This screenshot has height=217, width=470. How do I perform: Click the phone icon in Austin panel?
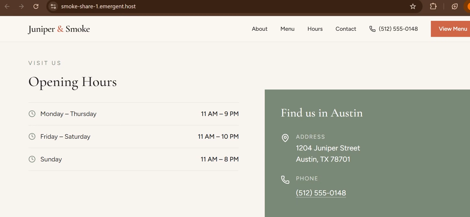[285, 180]
